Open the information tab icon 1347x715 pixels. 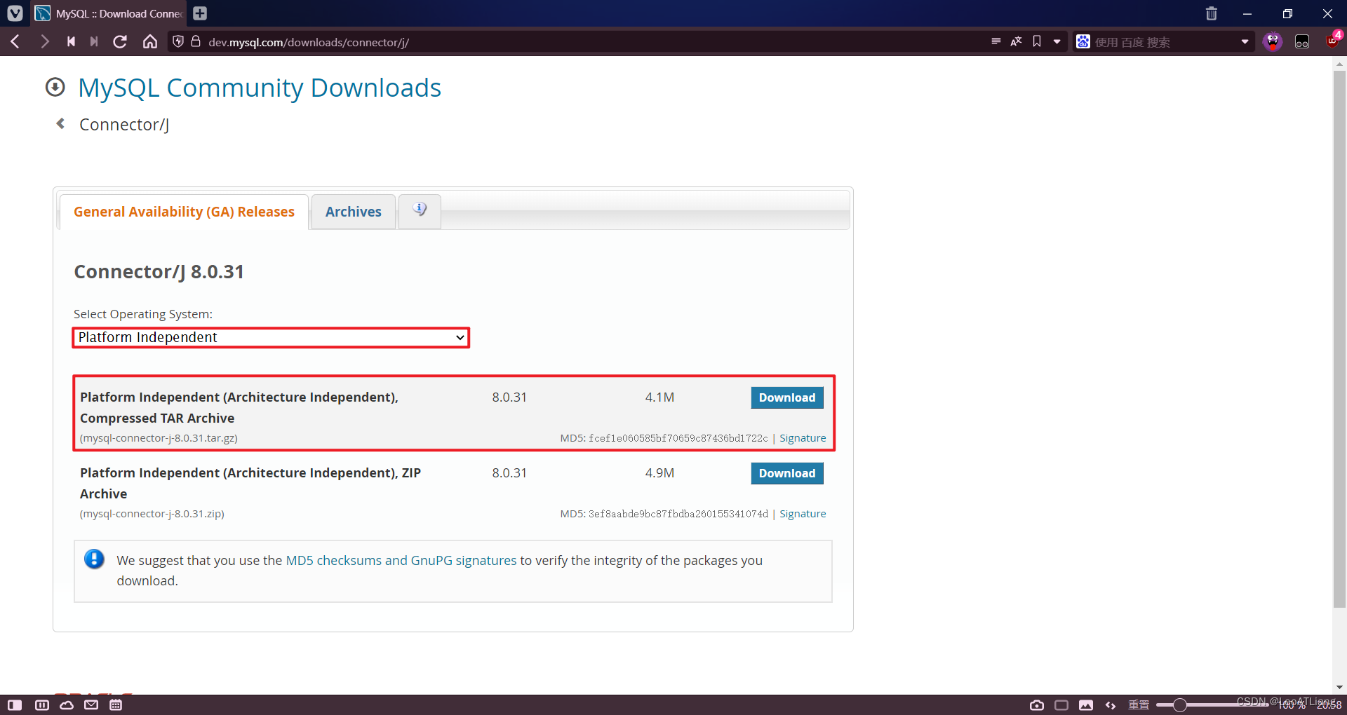(420, 211)
